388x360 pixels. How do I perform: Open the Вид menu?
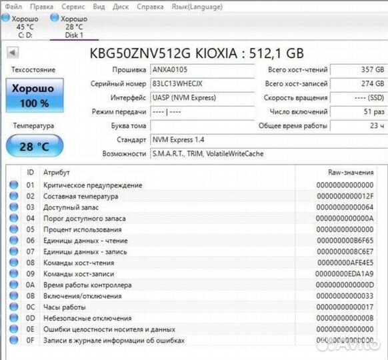click(99, 7)
